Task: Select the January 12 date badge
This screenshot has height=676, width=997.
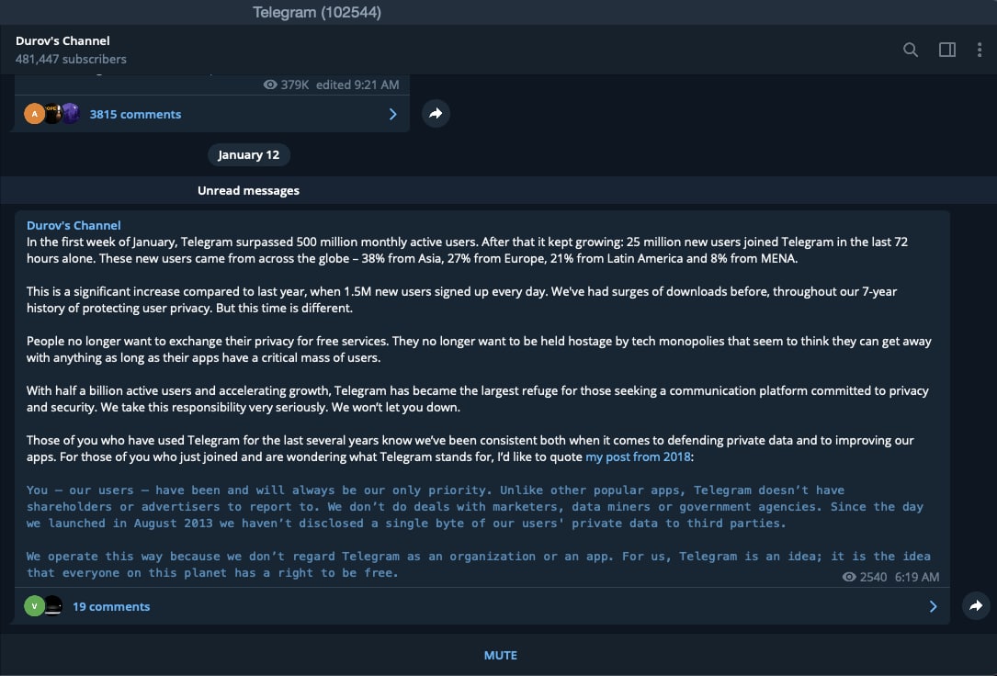Action: pyautogui.click(x=249, y=155)
